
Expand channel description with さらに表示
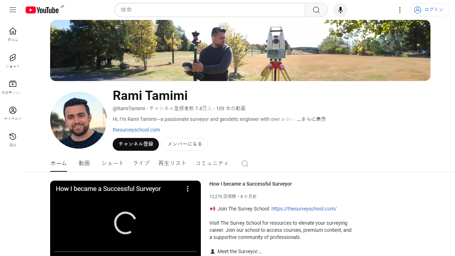pyautogui.click(x=314, y=119)
